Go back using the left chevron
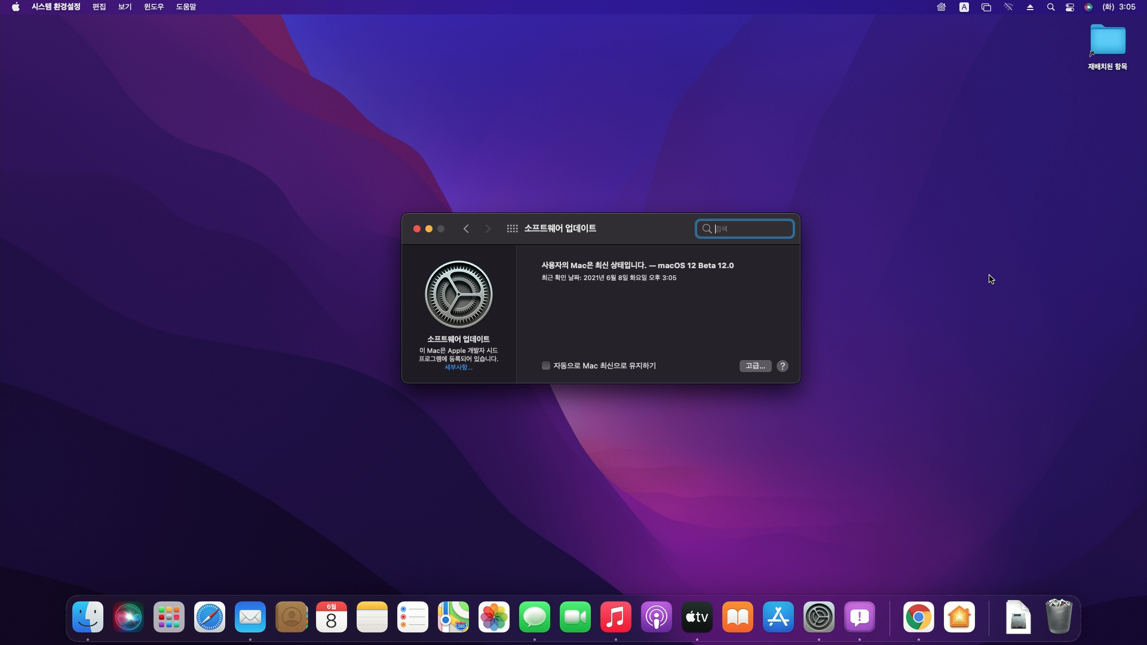1147x645 pixels. [466, 229]
